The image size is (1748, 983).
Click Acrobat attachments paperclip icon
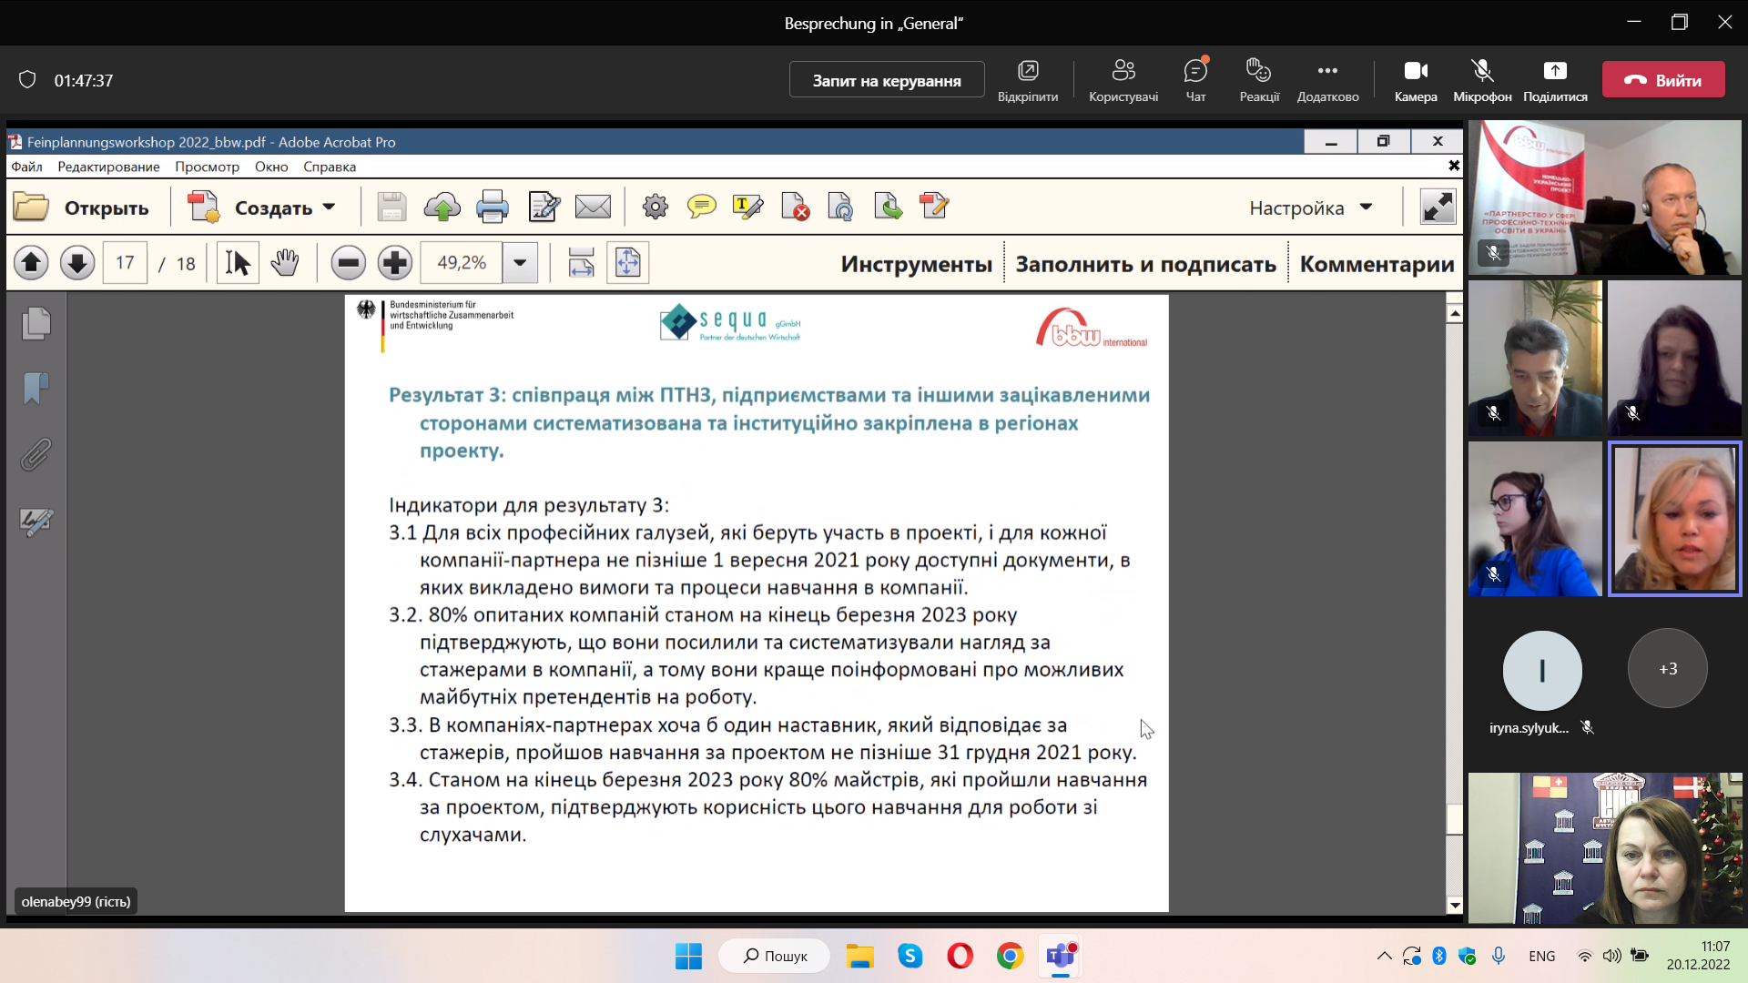point(36,454)
